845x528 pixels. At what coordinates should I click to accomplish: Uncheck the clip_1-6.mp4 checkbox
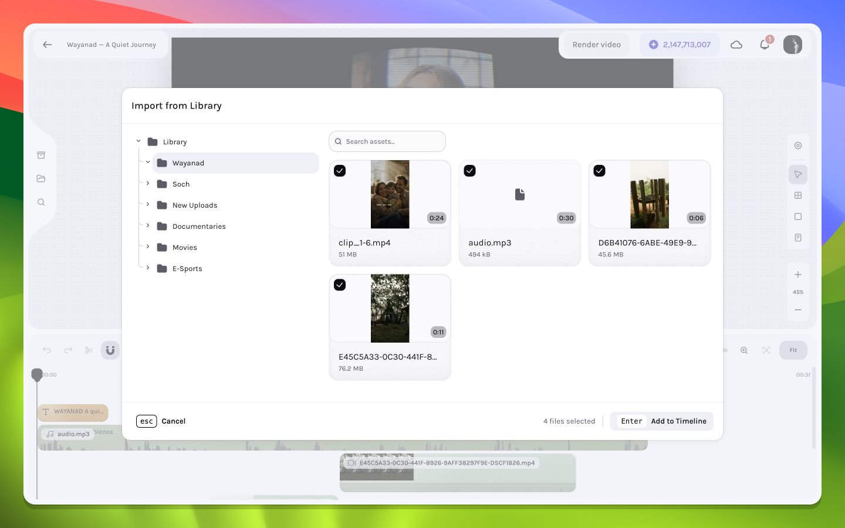click(x=340, y=171)
